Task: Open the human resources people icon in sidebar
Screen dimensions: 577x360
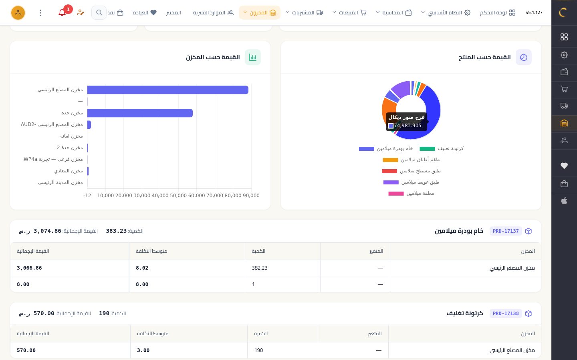Action: tap(564, 140)
